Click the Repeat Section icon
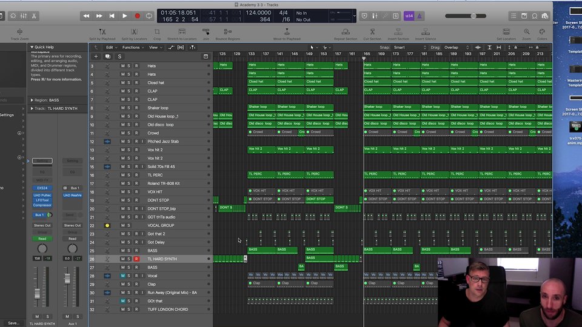The image size is (582, 327). (346, 32)
